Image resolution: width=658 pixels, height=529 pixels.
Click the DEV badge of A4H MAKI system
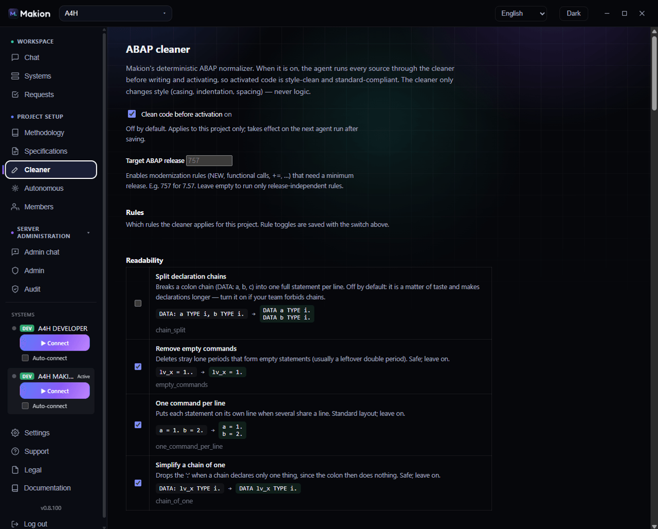(x=27, y=376)
